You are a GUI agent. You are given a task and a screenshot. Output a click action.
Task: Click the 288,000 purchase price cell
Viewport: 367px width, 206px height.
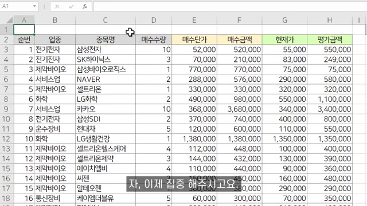pyautogui.click(x=194, y=79)
